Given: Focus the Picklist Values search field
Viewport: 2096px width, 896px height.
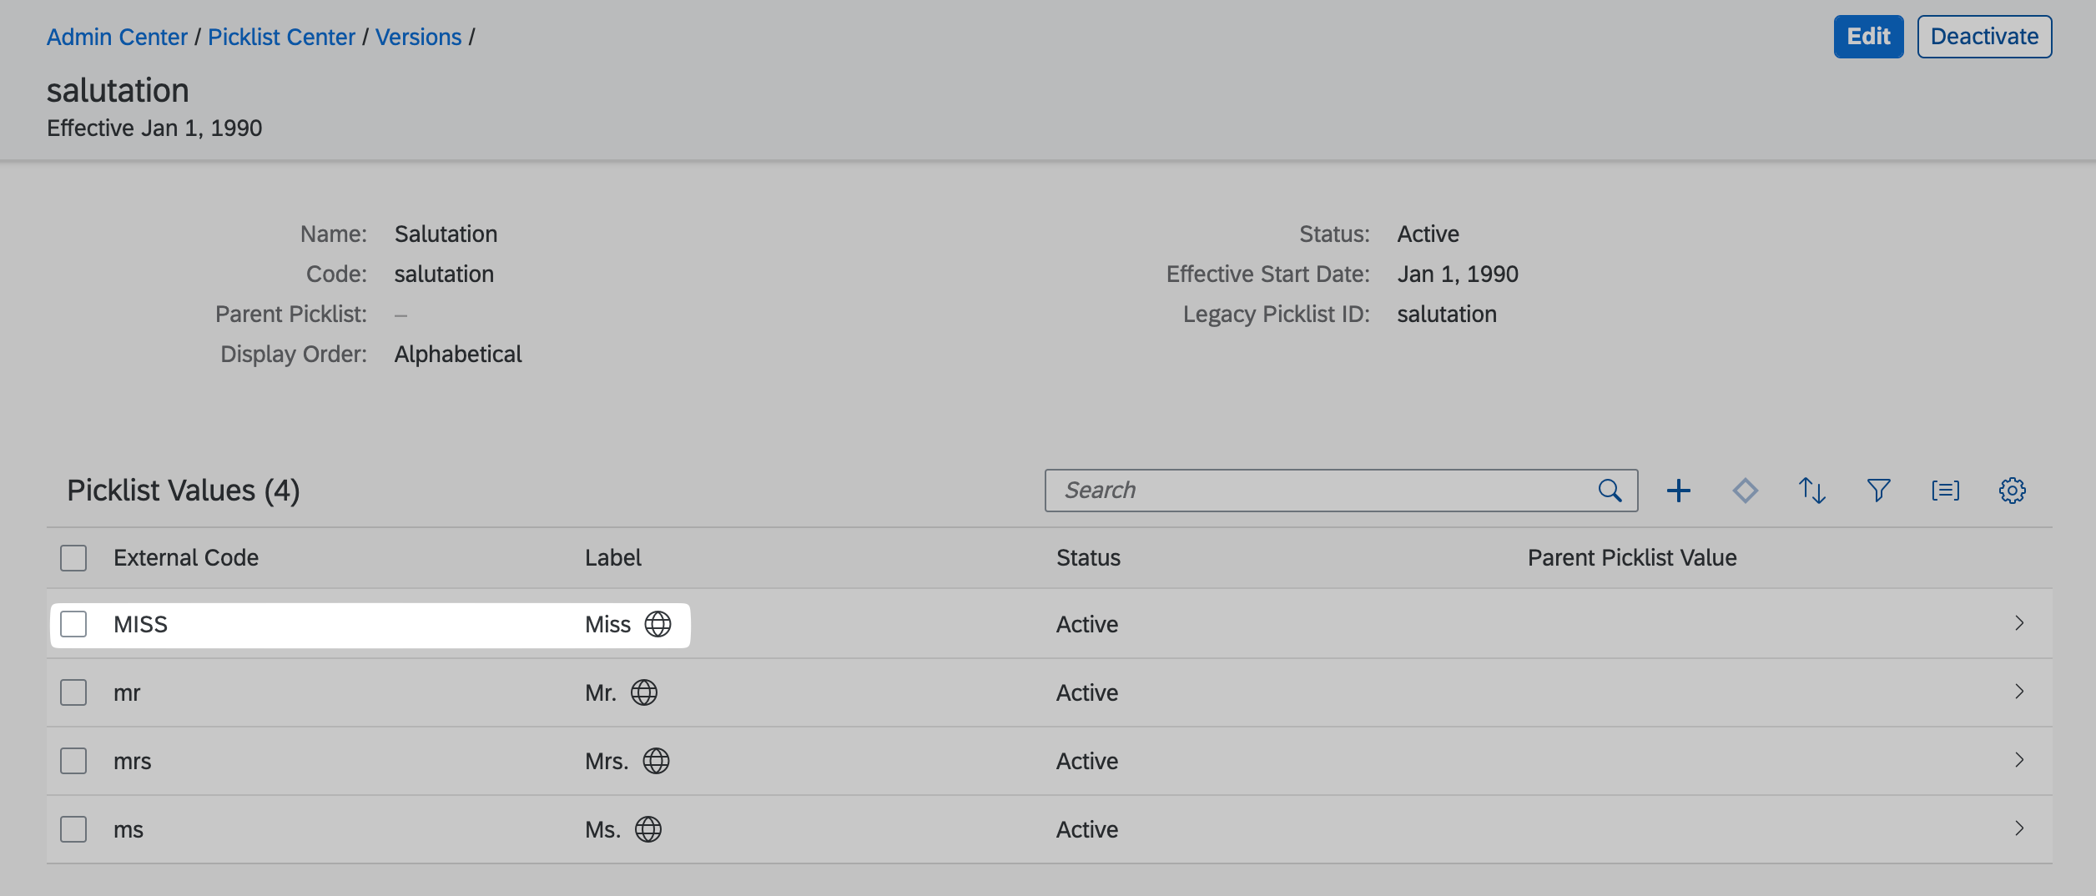Looking at the screenshot, I should [x=1318, y=491].
